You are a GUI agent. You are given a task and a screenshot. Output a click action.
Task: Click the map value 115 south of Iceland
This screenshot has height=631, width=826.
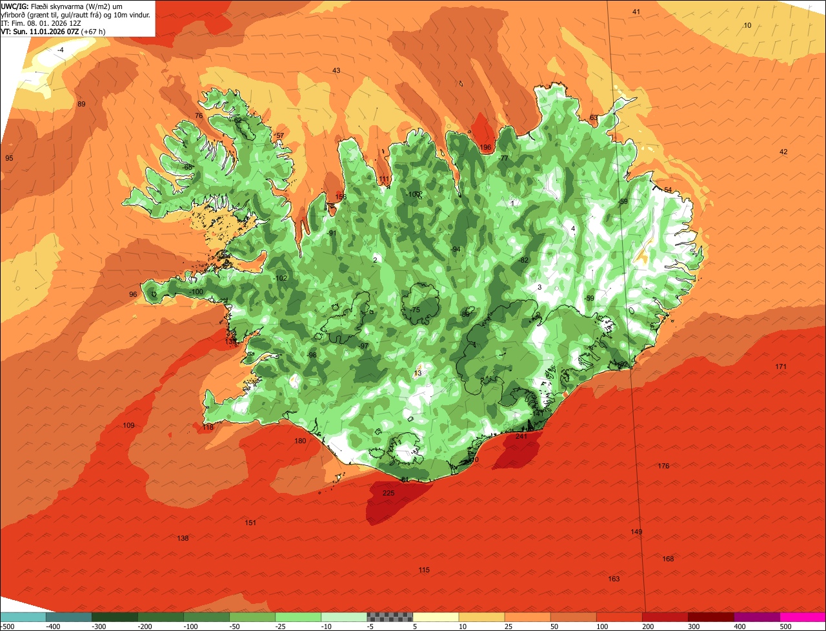tap(423, 570)
